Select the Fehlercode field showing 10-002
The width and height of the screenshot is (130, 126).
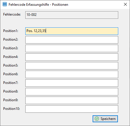coord(72,15)
